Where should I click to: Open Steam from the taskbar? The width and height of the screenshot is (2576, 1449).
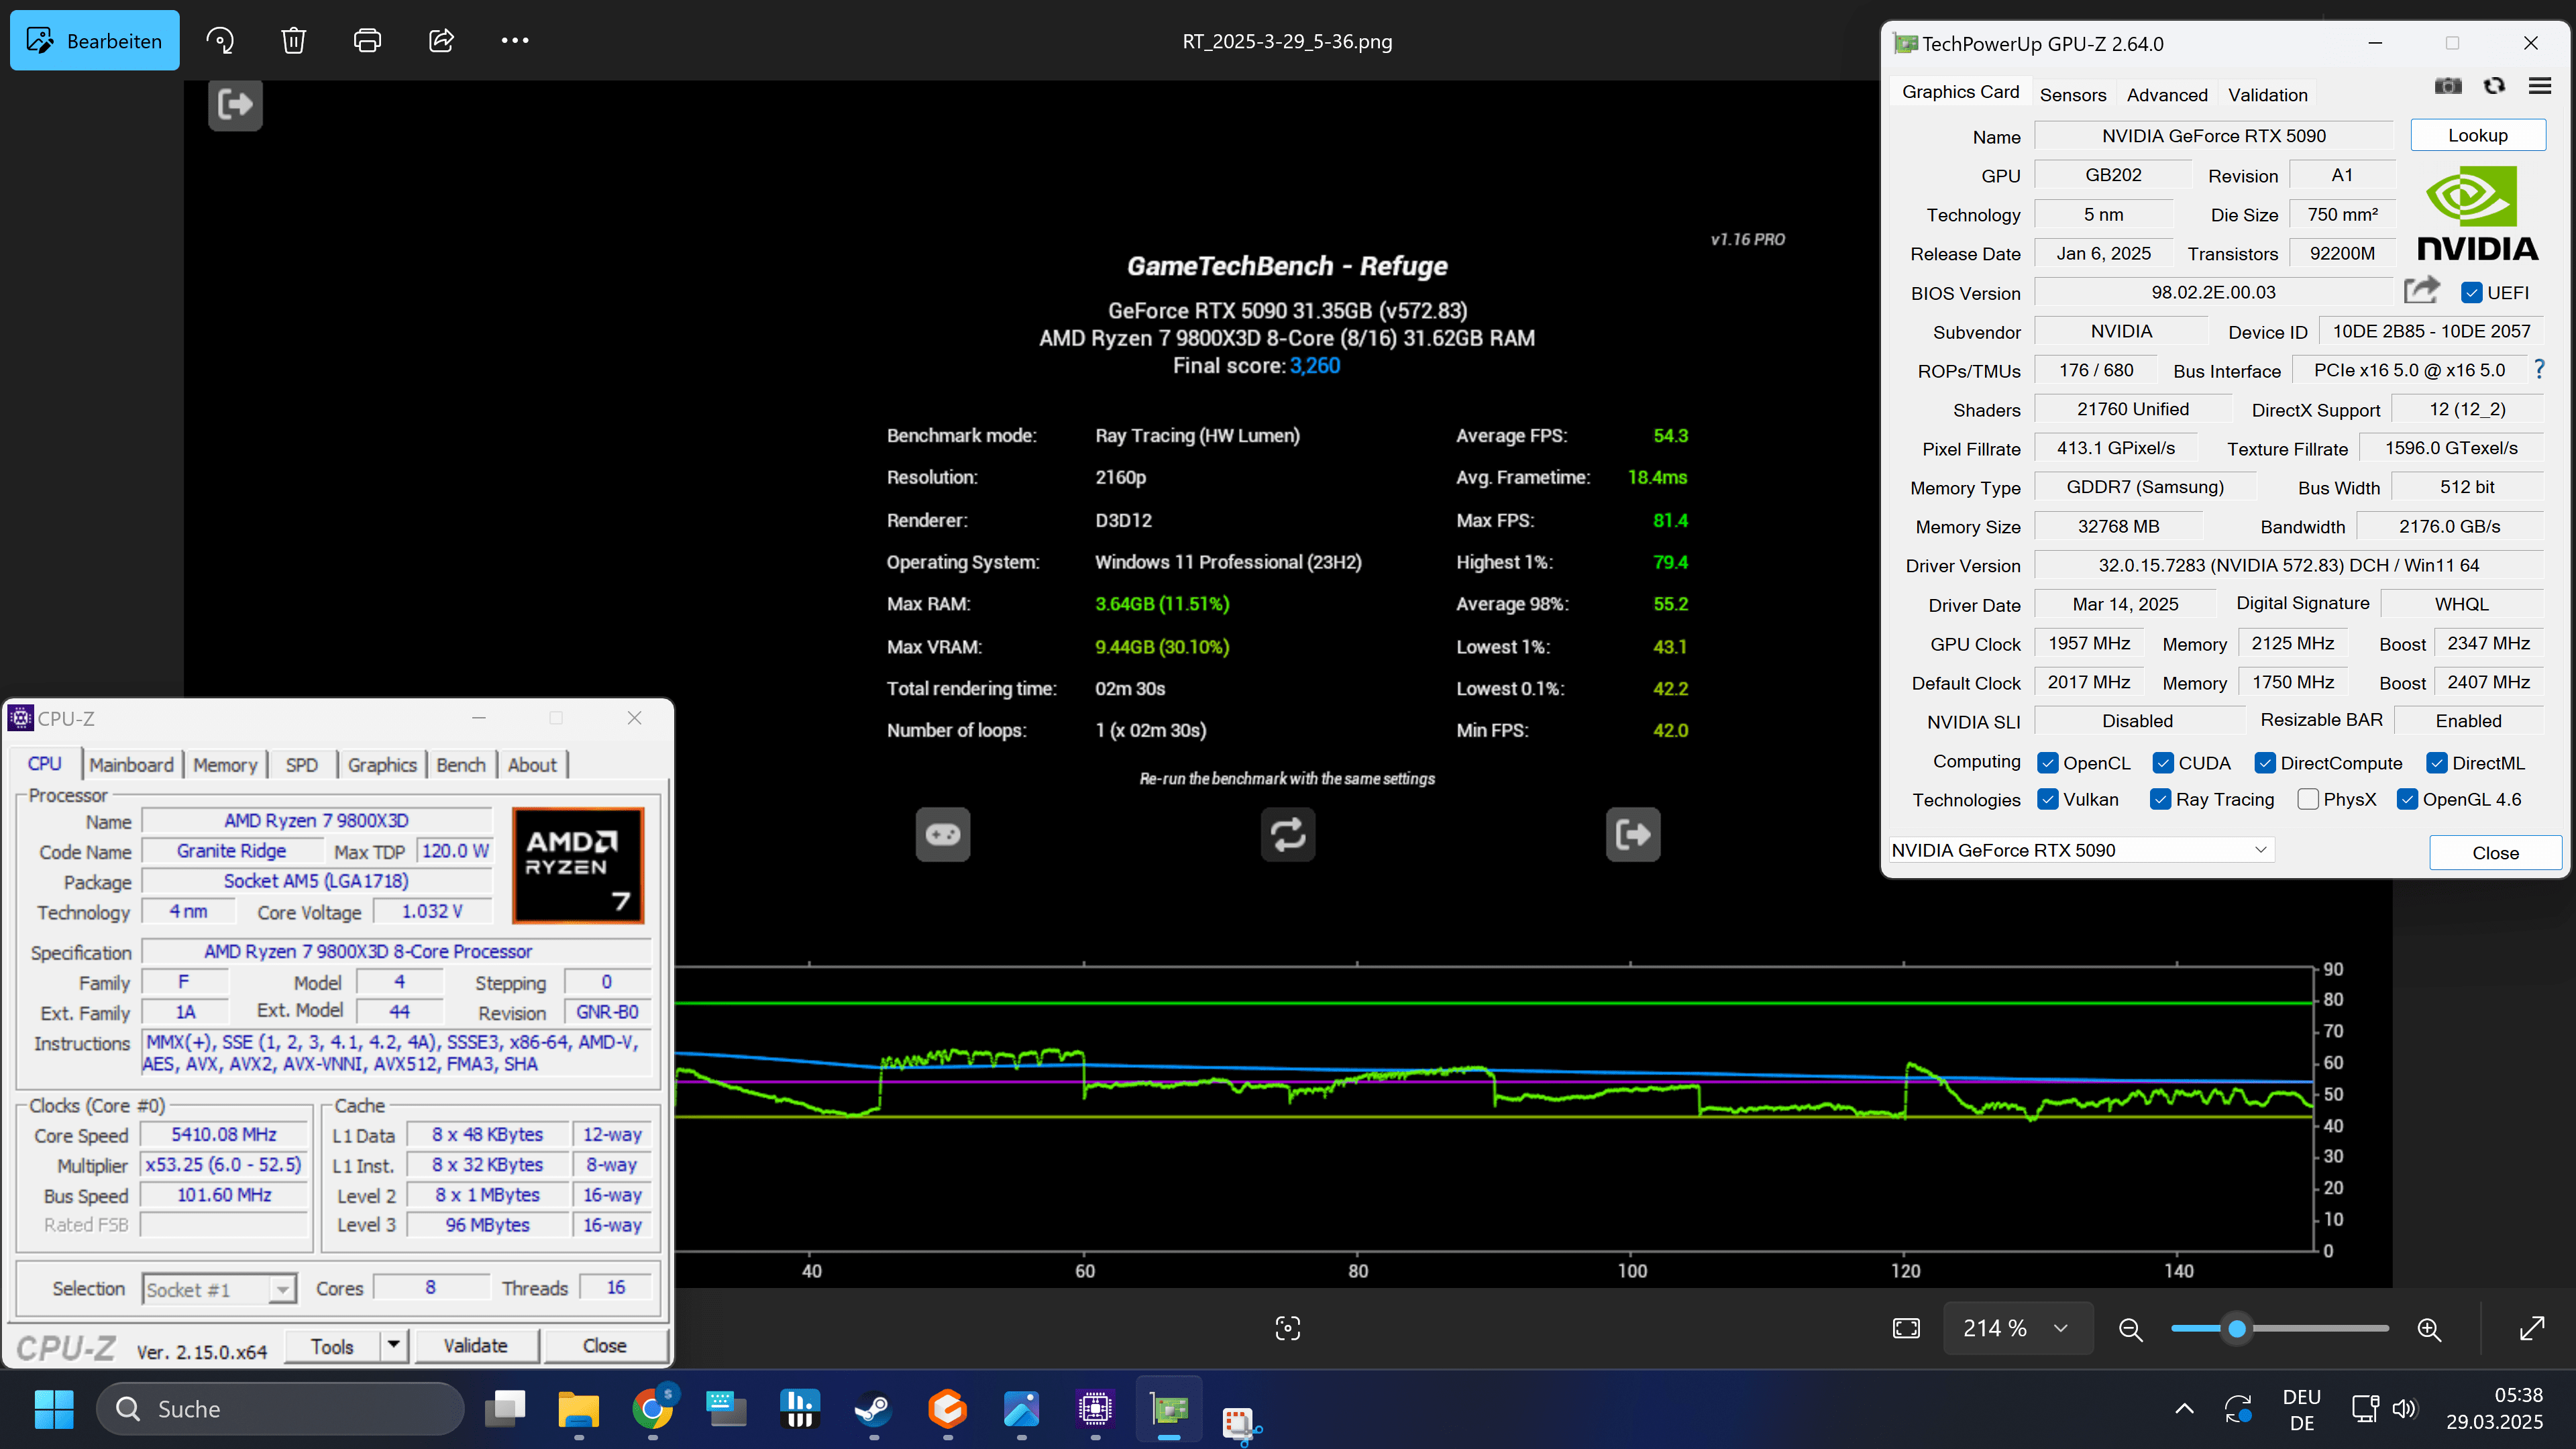click(x=873, y=1409)
